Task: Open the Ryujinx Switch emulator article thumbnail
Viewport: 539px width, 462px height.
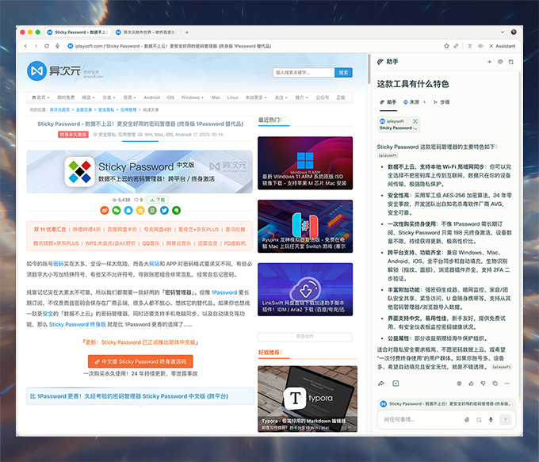Action: 305,226
